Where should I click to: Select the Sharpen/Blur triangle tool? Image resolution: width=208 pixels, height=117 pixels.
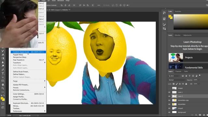pos(3,62)
